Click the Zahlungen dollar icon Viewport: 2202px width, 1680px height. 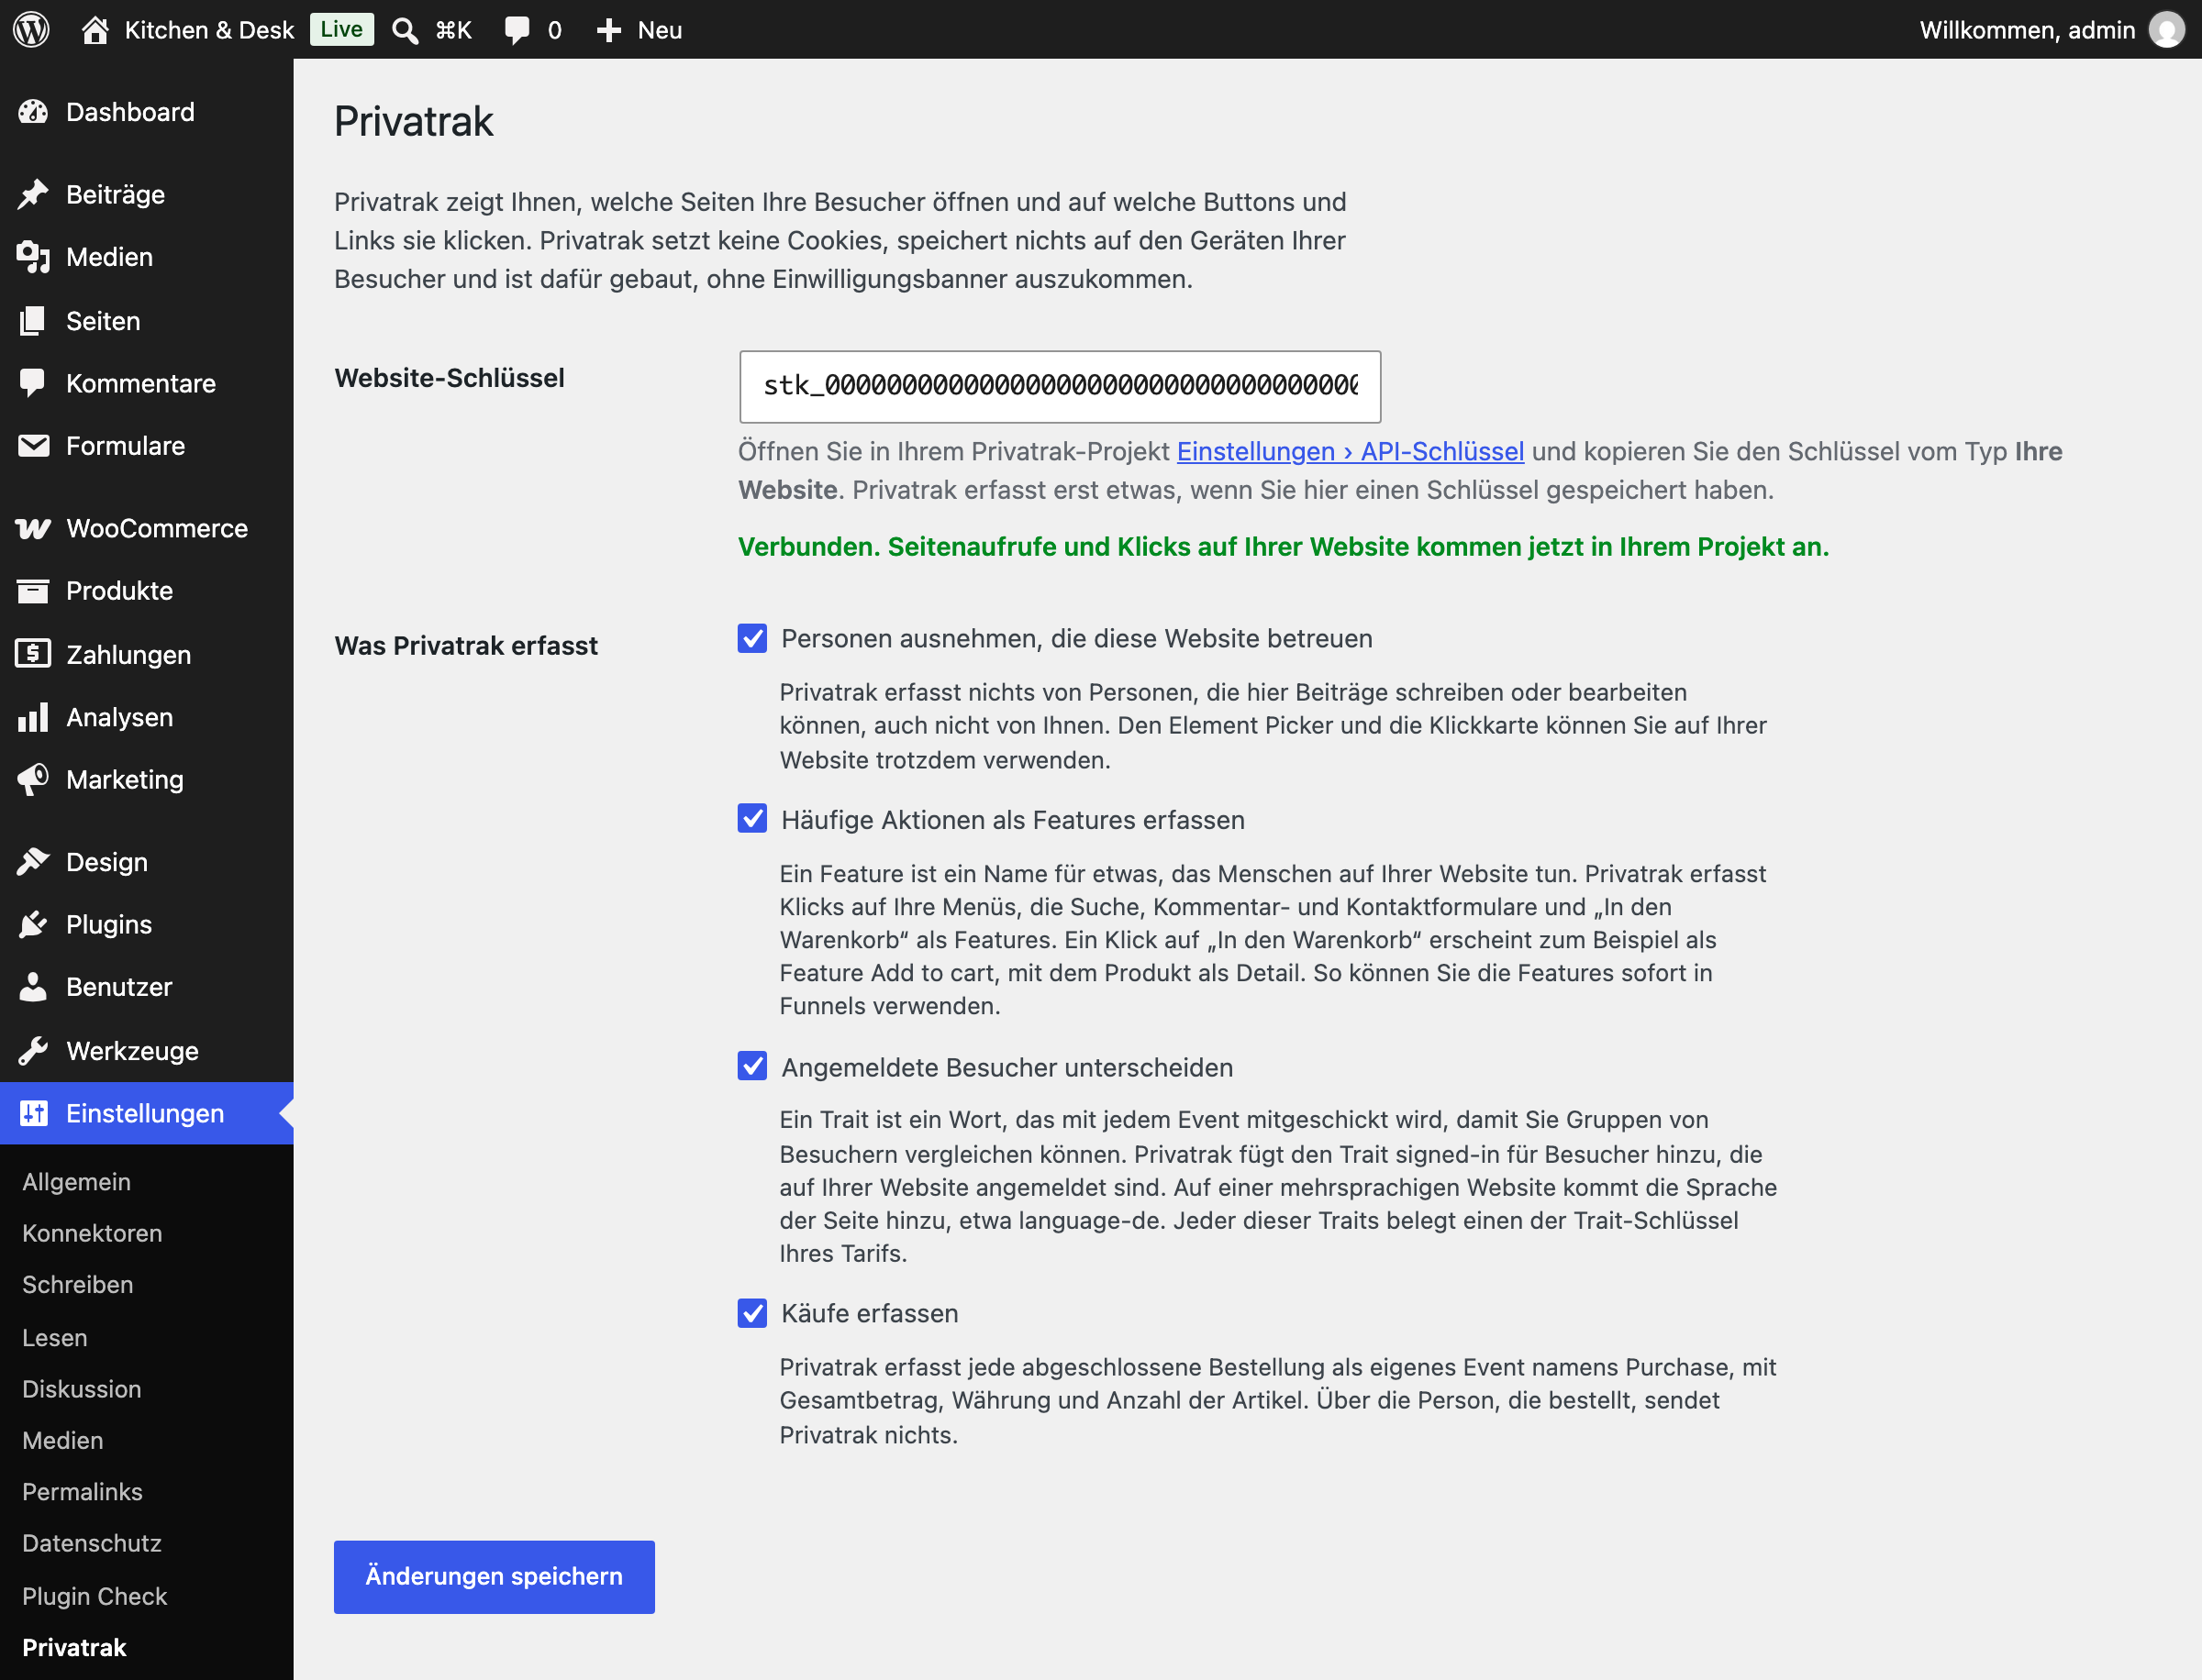[x=33, y=654]
